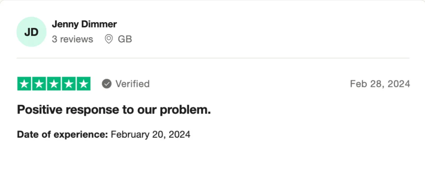Select the fifth green rating star

pos(84,84)
